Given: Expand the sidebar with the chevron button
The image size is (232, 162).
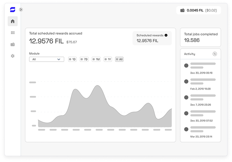Looking at the screenshot, I should pyautogui.click(x=21, y=9).
